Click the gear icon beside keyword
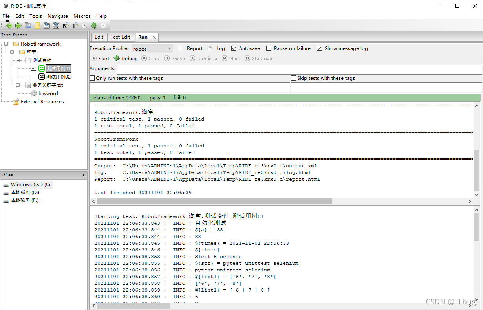The image size is (483, 310). pyautogui.click(x=34, y=94)
